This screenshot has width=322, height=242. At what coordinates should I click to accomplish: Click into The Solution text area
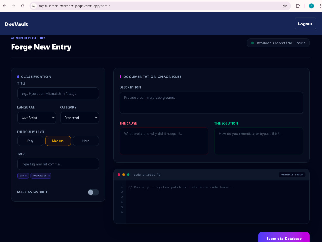(x=259, y=141)
